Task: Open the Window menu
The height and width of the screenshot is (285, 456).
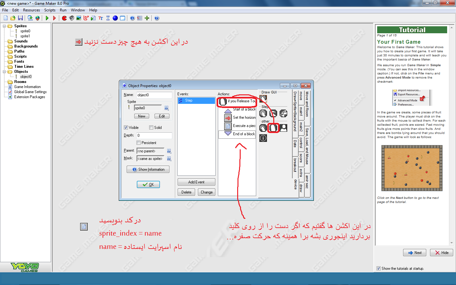Action: pos(78,10)
